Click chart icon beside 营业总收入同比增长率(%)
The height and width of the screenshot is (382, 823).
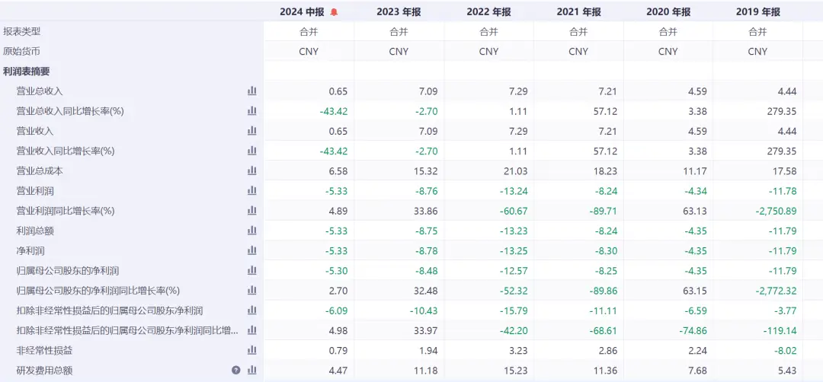(251, 111)
